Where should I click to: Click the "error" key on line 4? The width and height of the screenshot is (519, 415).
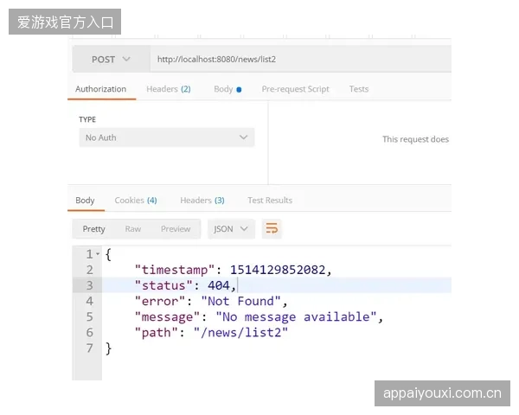[160, 301]
